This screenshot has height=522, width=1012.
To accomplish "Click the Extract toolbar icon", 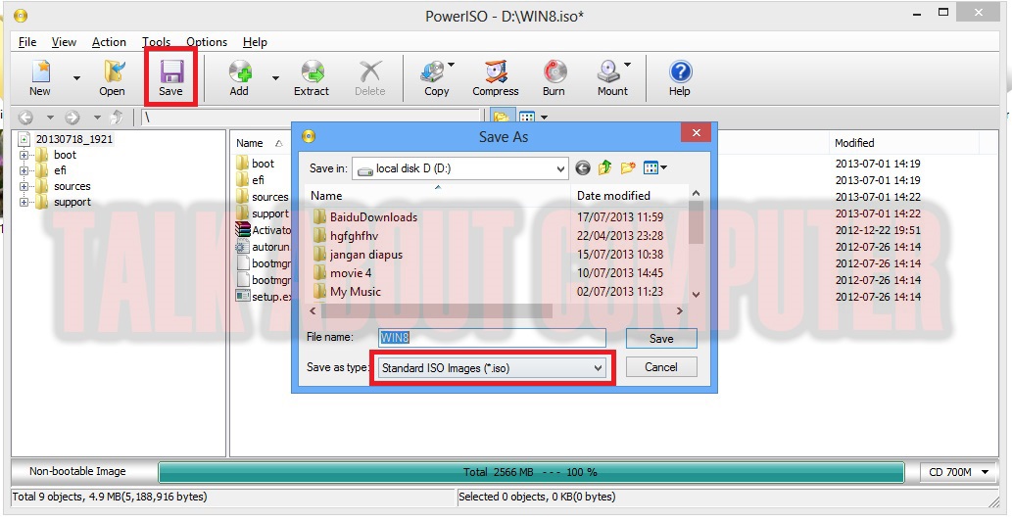I will [x=312, y=78].
